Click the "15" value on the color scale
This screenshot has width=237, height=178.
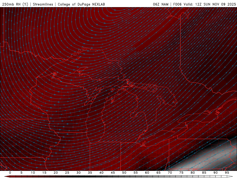tap(44, 173)
